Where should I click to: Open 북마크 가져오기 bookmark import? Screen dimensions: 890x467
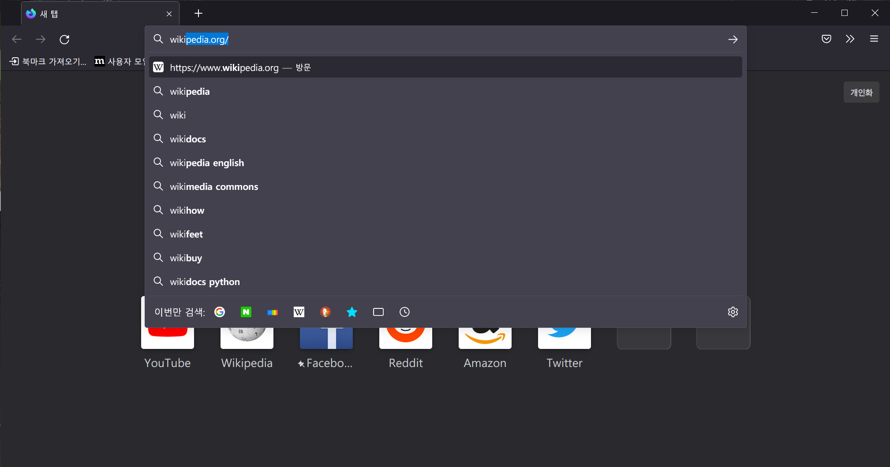tap(48, 61)
